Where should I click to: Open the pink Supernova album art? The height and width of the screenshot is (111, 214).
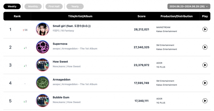pos(43,47)
